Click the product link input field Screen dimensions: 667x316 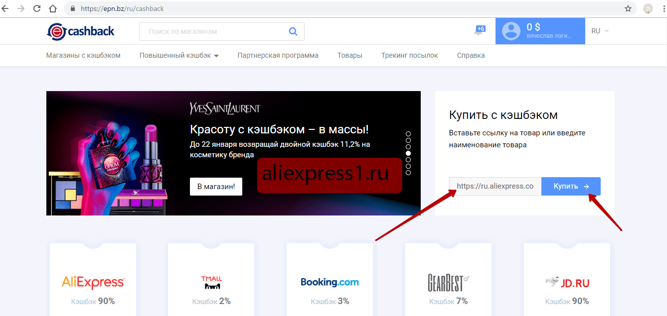[495, 186]
